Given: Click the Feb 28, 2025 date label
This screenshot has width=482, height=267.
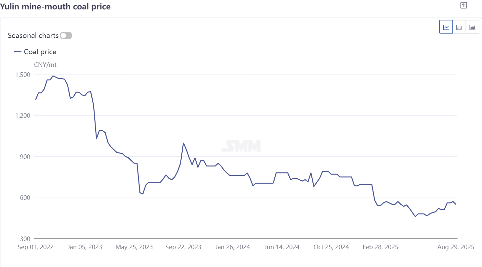Looking at the screenshot, I should point(380,247).
